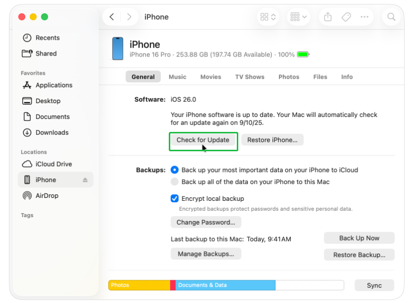The height and width of the screenshot is (303, 416).
Task: Open Downloads in sidebar
Action: (46, 132)
